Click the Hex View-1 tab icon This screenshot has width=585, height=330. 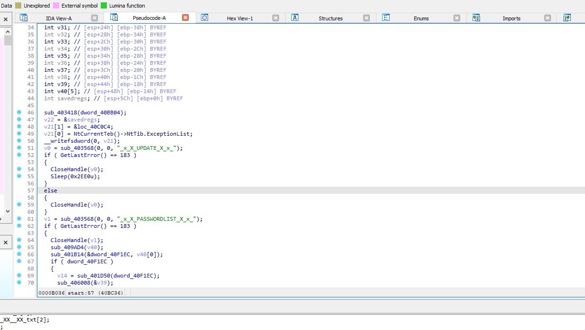204,18
